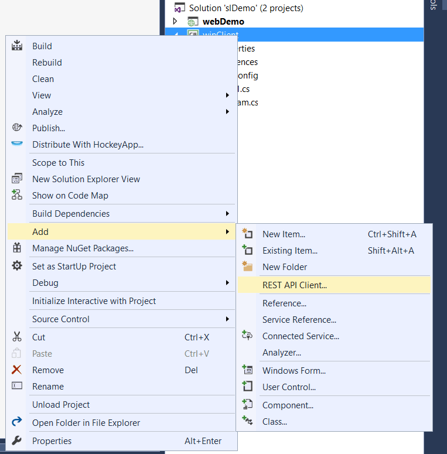Click Unload Project
The image size is (447, 454).
tap(61, 404)
